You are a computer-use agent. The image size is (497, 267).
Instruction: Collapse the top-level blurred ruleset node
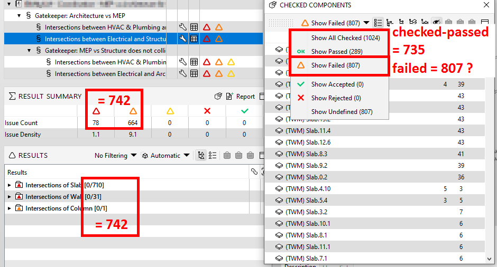pos(9,4)
